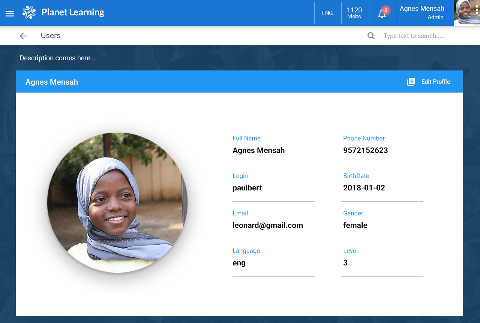
Task: Open the navigation drawer hamburger icon
Action: (9, 13)
